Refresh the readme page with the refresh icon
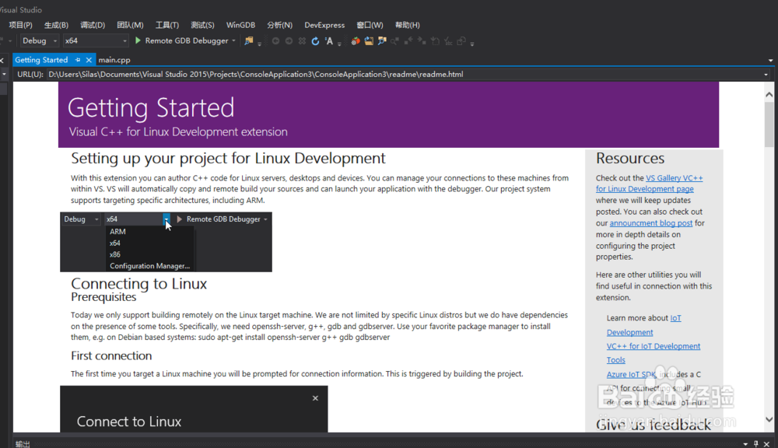 [x=314, y=40]
